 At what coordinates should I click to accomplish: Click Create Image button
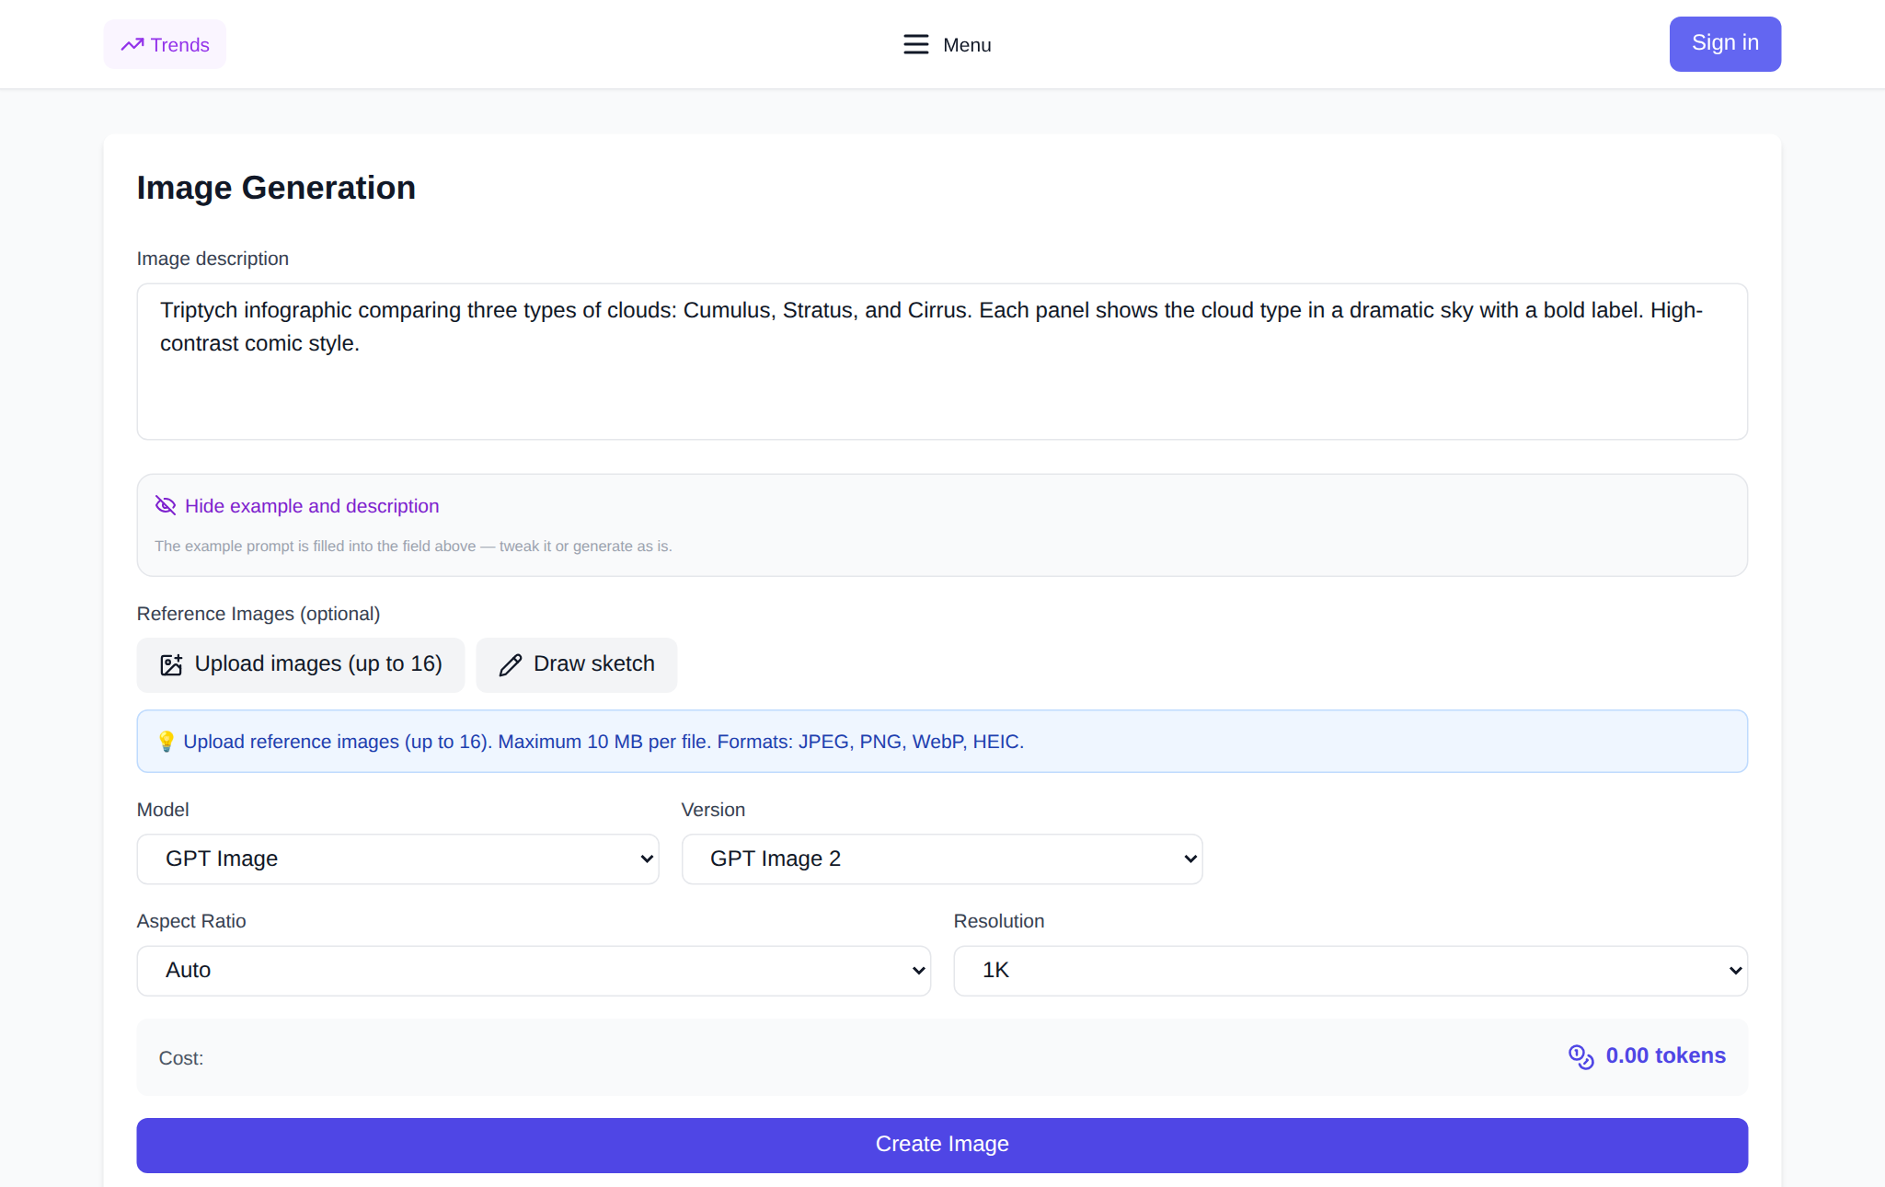pyautogui.click(x=942, y=1145)
